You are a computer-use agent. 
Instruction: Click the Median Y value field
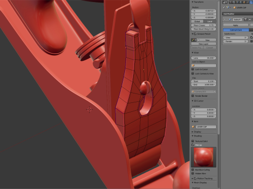pyautogui.click(x=203, y=14)
